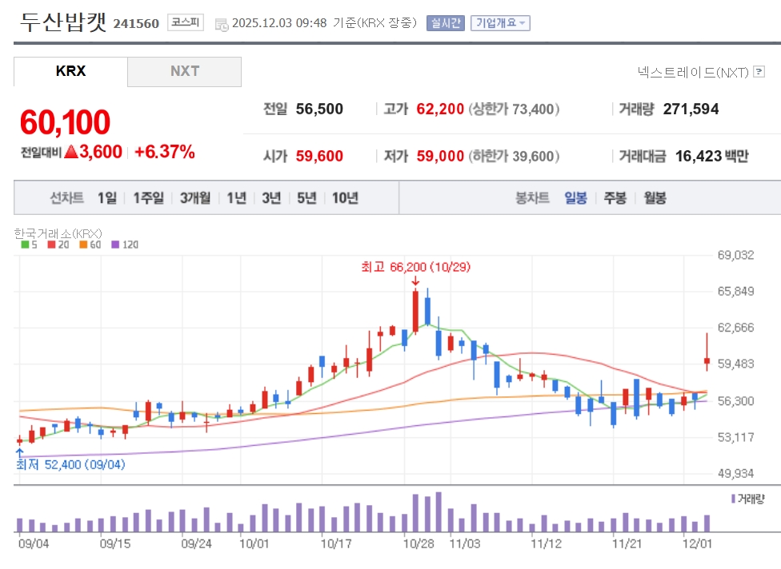Click the 한국거래소(KRX) chart label
This screenshot has width=781, height=569.
58,233
